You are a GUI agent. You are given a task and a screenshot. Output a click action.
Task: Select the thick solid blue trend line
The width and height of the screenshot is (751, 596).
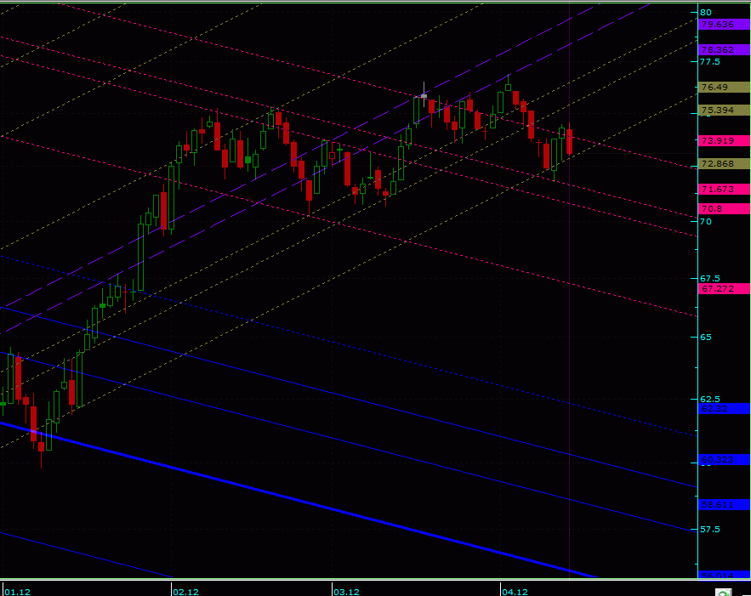coord(299,500)
